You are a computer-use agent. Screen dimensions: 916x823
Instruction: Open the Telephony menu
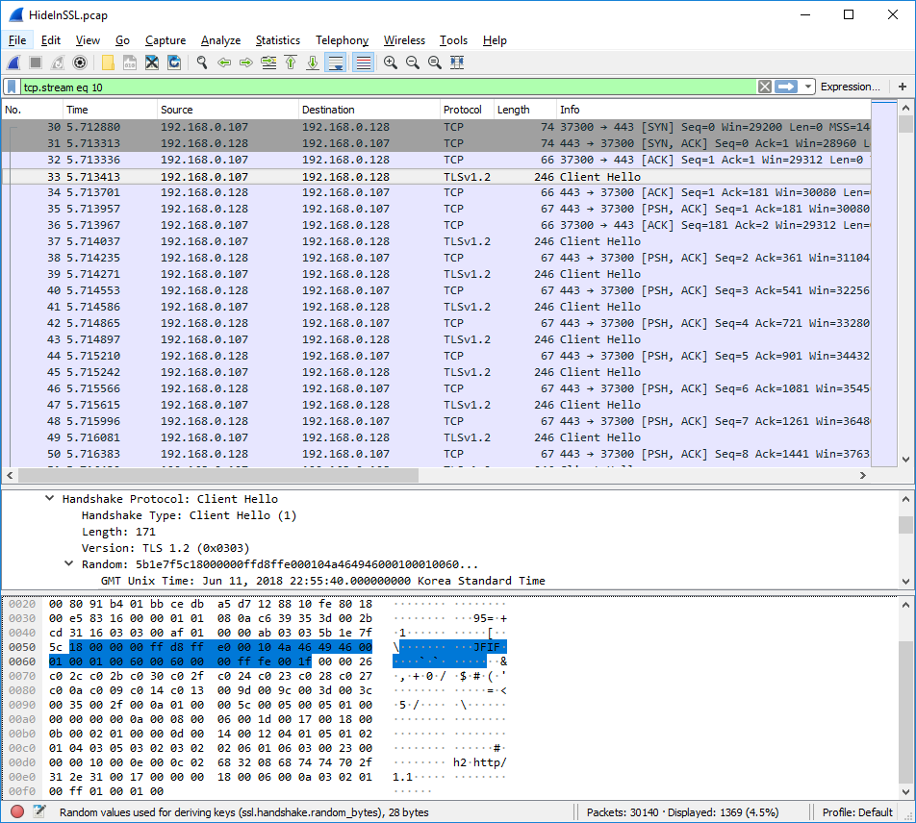coord(342,40)
